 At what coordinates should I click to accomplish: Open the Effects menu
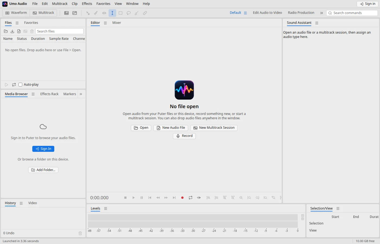coord(87,4)
